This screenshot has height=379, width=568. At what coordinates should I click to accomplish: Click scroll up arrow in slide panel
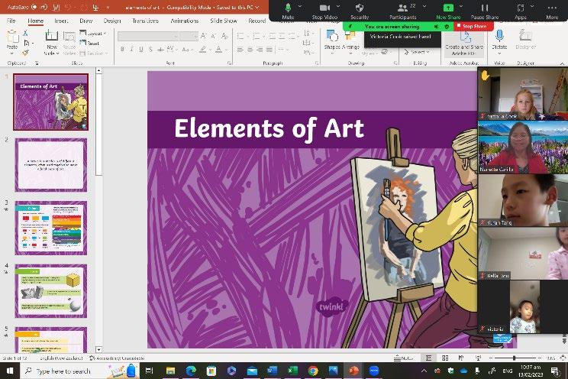98,71
